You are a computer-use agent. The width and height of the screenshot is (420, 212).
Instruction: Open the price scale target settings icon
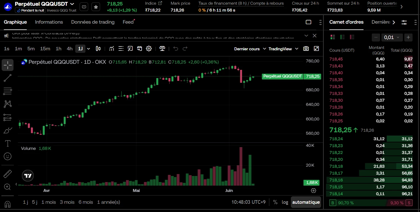313,191
